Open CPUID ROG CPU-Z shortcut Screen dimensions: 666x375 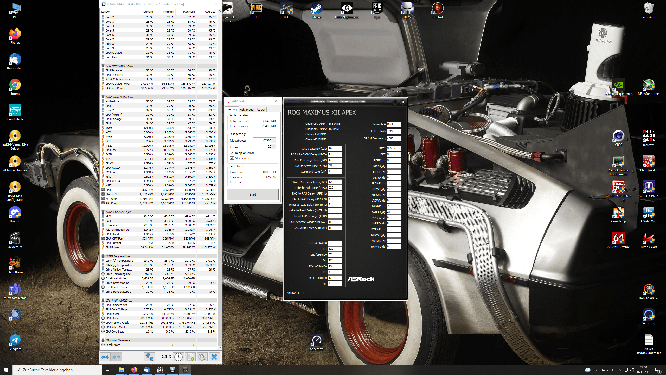(x=618, y=189)
